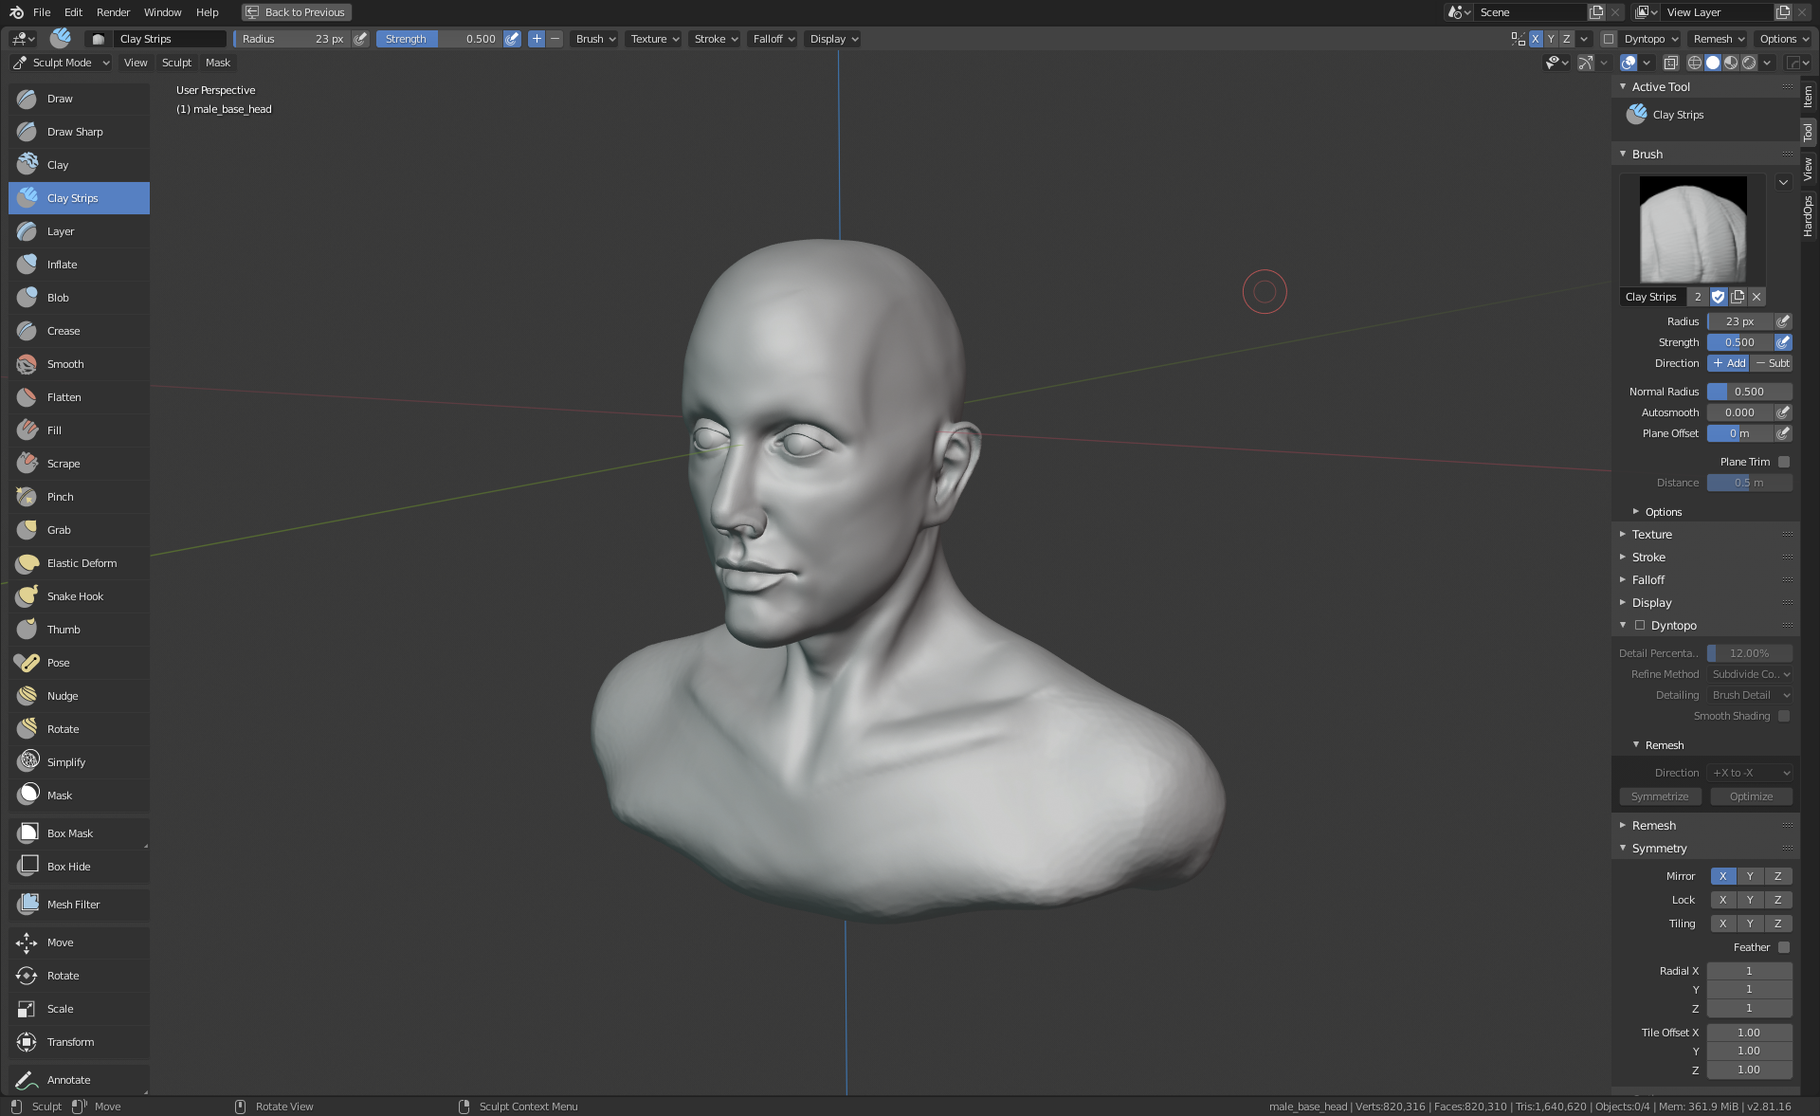Image resolution: width=1820 pixels, height=1116 pixels.
Task: Open the Sculpt Mode dropdown
Action: (x=63, y=63)
